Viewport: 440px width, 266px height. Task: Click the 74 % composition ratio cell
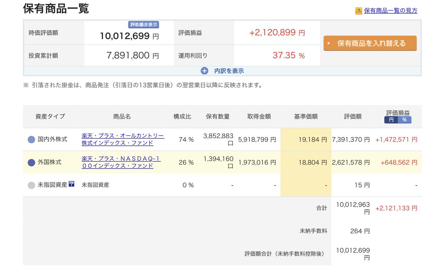(x=186, y=140)
